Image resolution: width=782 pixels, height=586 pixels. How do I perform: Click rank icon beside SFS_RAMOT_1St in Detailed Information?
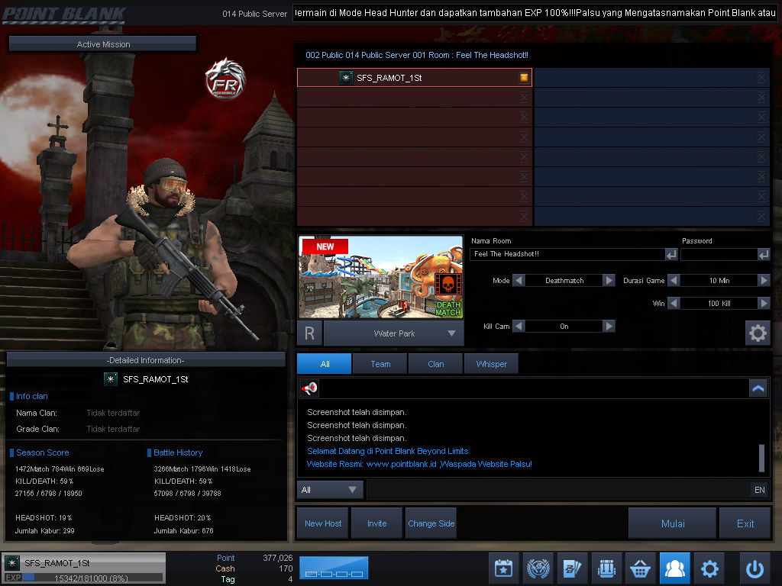tap(110, 379)
